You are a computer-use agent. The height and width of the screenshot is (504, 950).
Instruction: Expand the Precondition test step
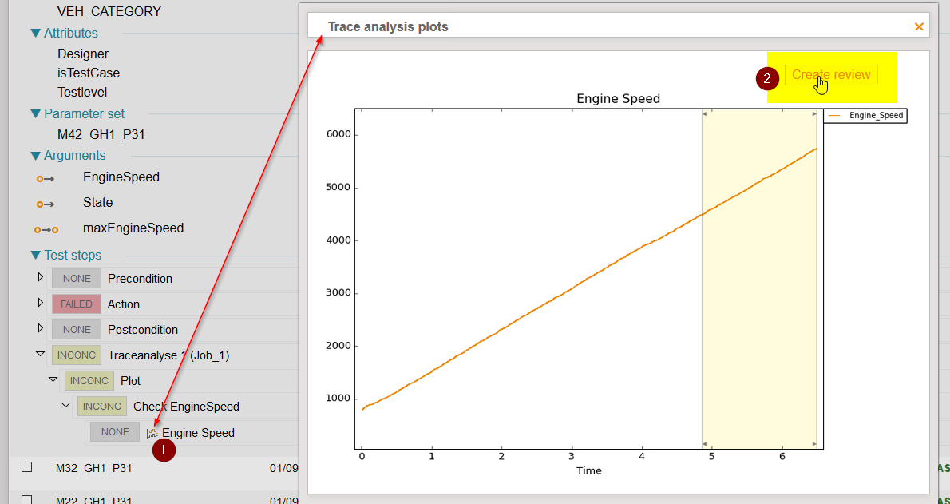click(x=42, y=278)
